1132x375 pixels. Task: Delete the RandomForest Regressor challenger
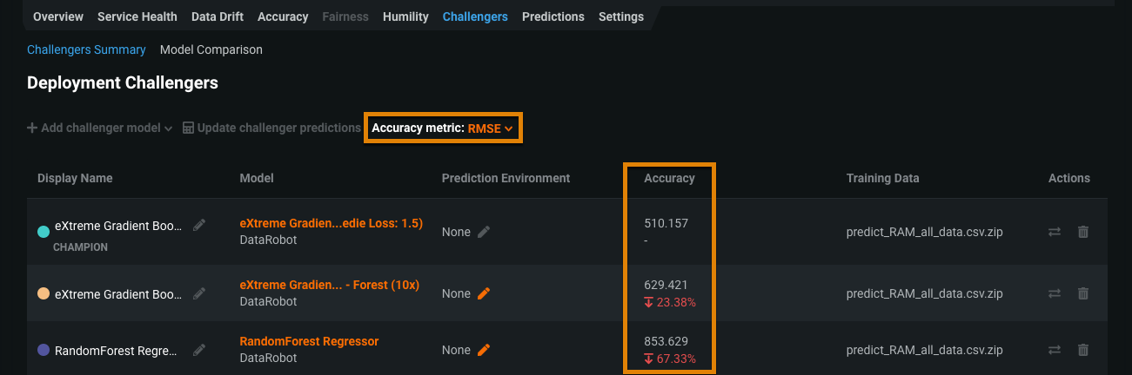pyautogui.click(x=1083, y=350)
